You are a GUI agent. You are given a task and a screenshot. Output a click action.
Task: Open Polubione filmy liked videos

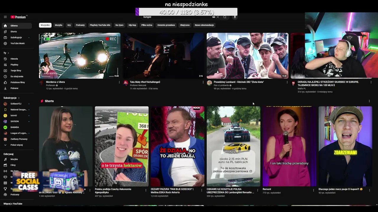pyautogui.click(x=17, y=82)
